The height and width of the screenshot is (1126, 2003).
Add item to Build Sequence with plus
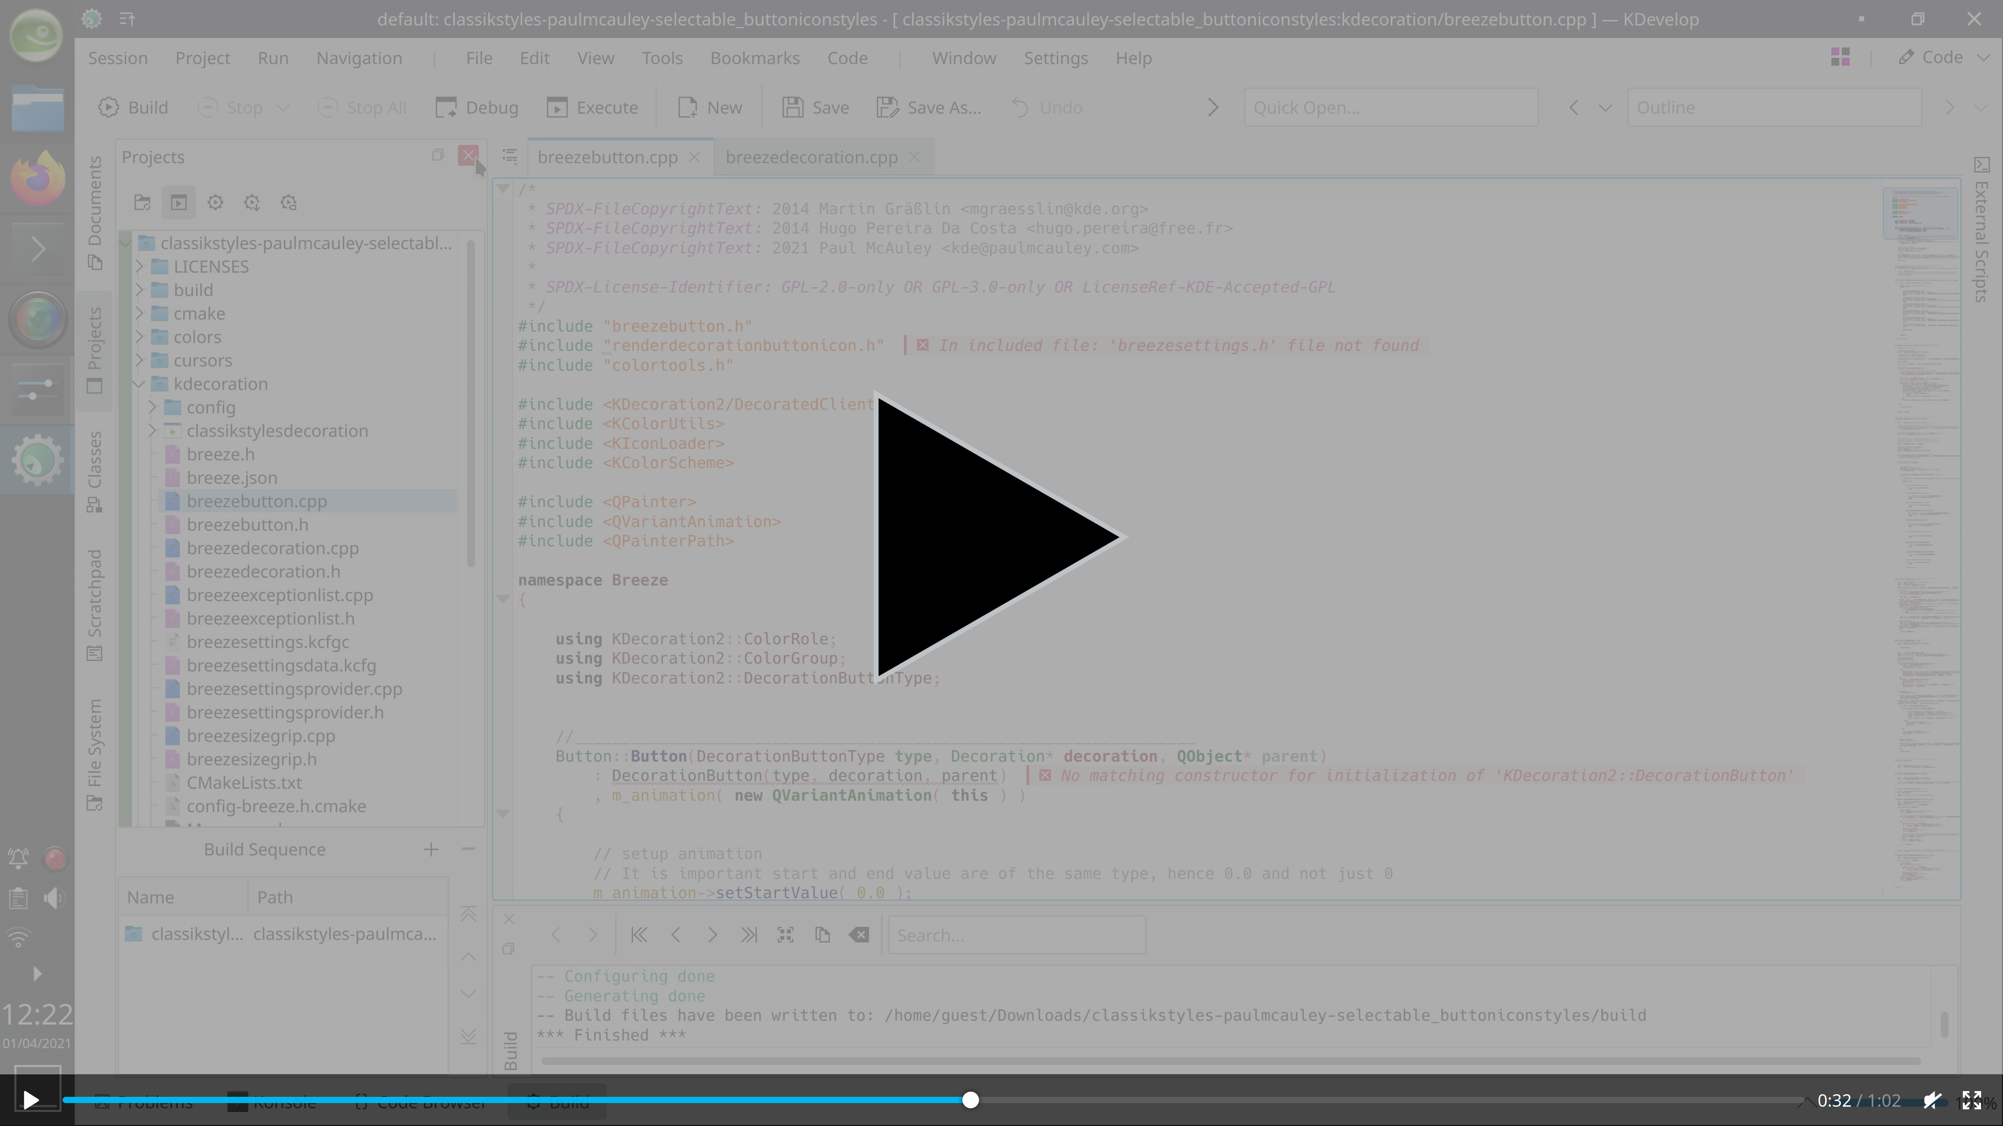click(431, 849)
